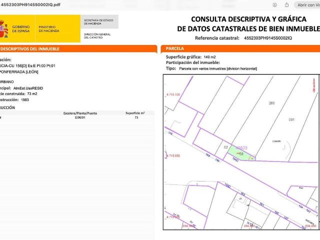Click the share icon in toolbar
Screen dimensions: 320x240
point(286,5)
